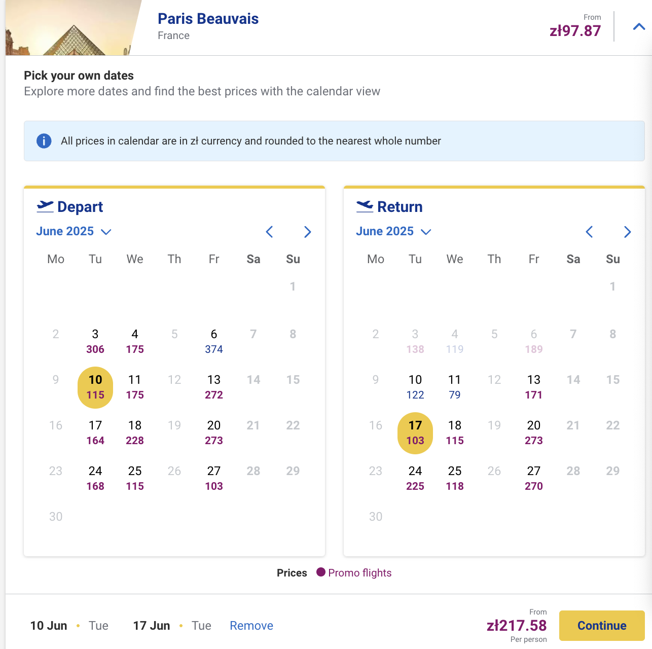Click the departing plane icon next to Depart
Image resolution: width=652 pixels, height=649 pixels.
click(45, 206)
